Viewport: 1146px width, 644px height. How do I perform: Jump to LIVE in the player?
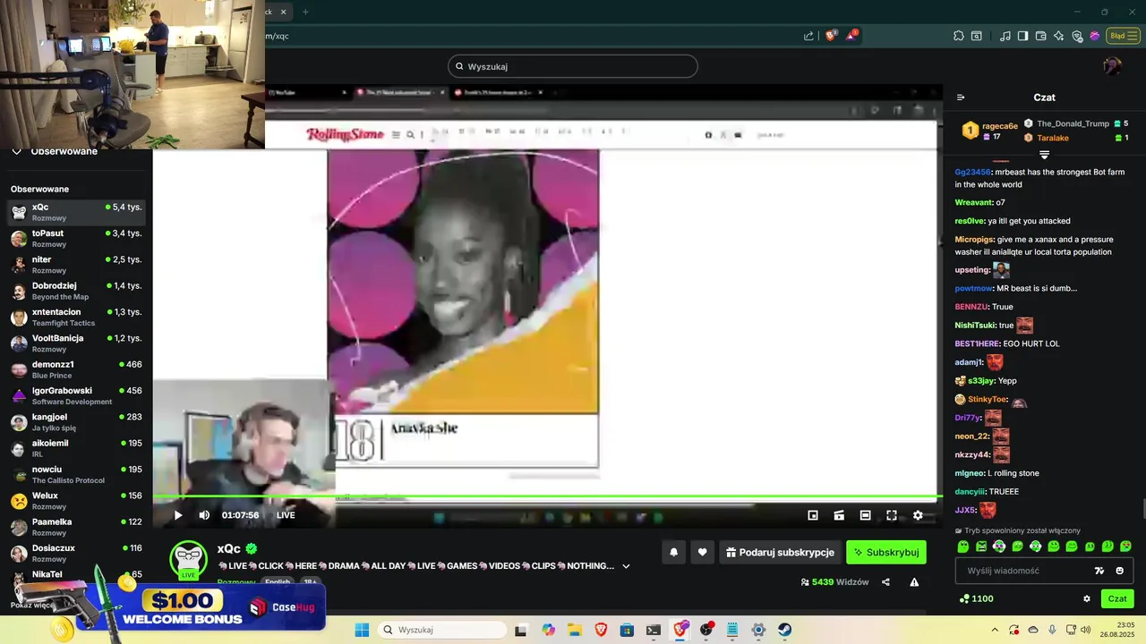tap(286, 515)
